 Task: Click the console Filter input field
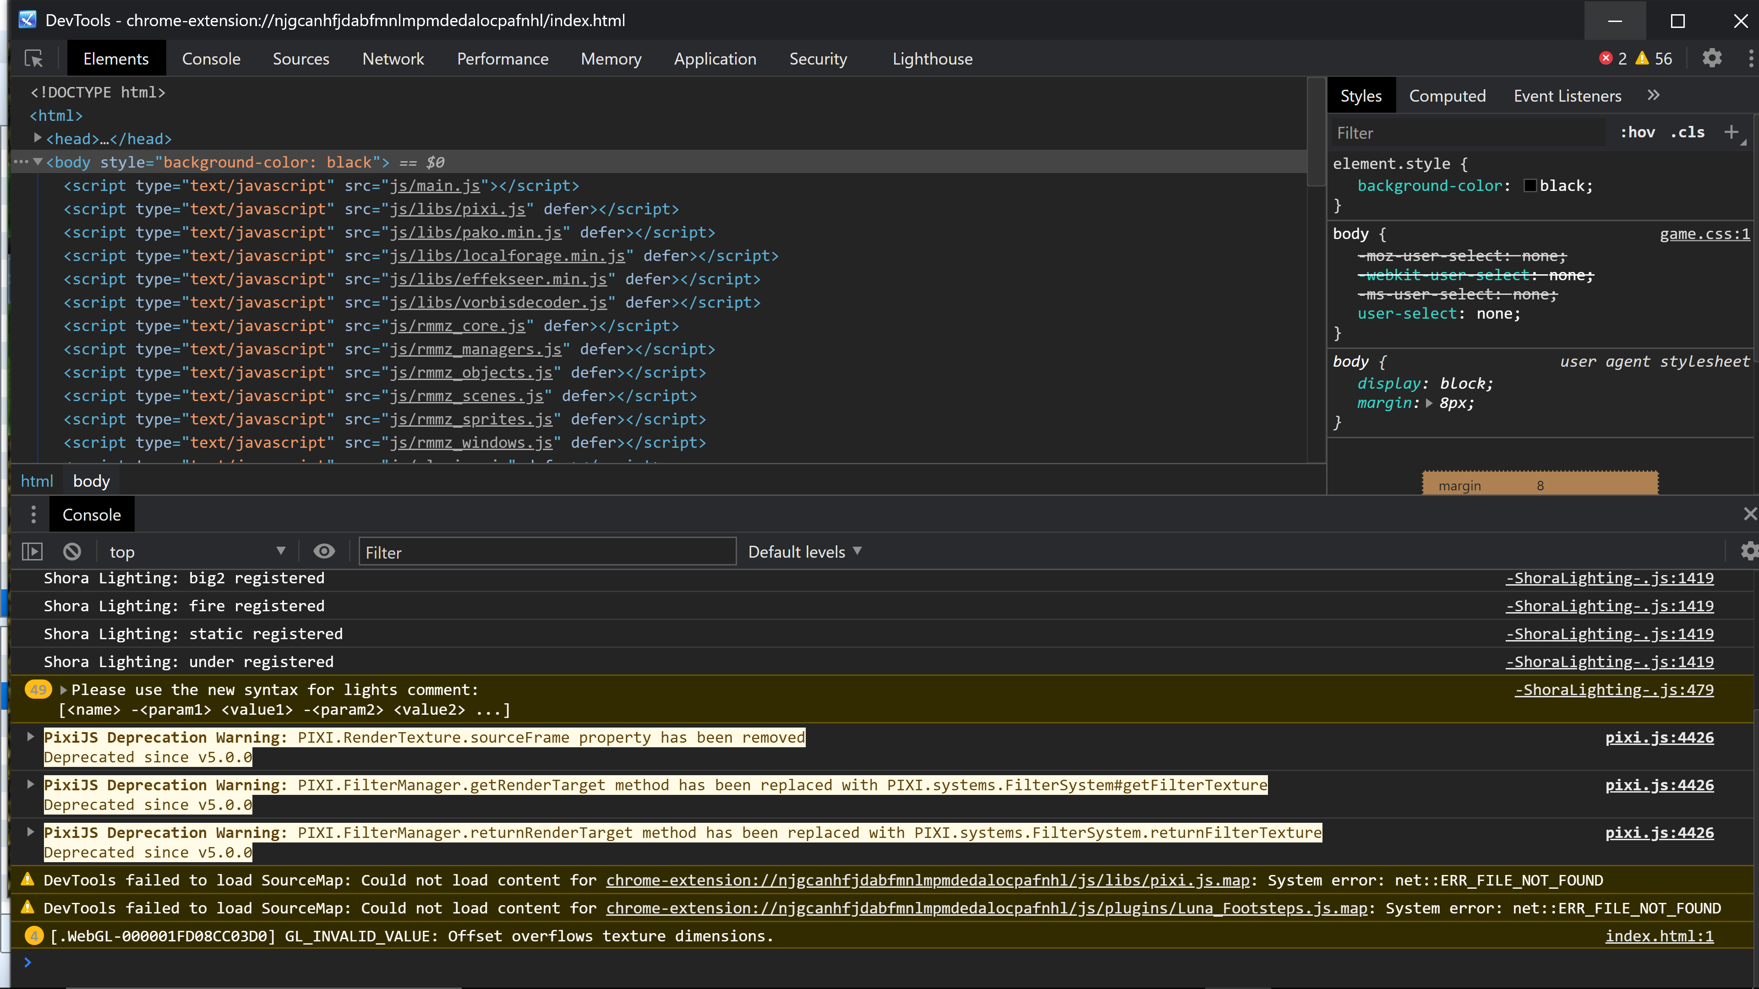coord(548,551)
